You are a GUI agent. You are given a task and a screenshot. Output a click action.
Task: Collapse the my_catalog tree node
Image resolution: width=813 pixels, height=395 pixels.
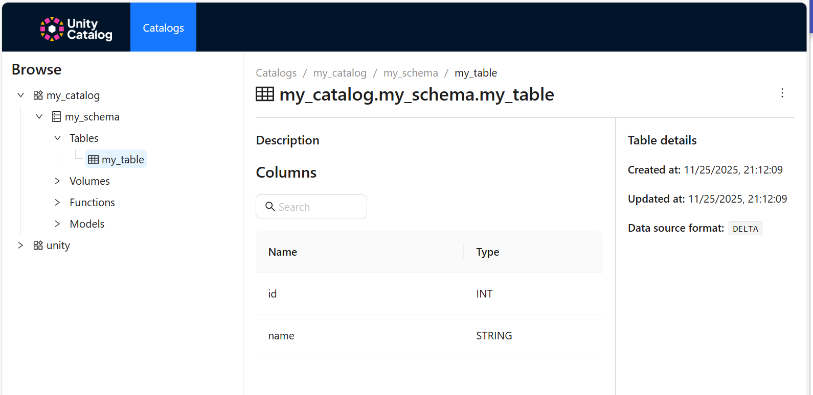pyautogui.click(x=20, y=95)
